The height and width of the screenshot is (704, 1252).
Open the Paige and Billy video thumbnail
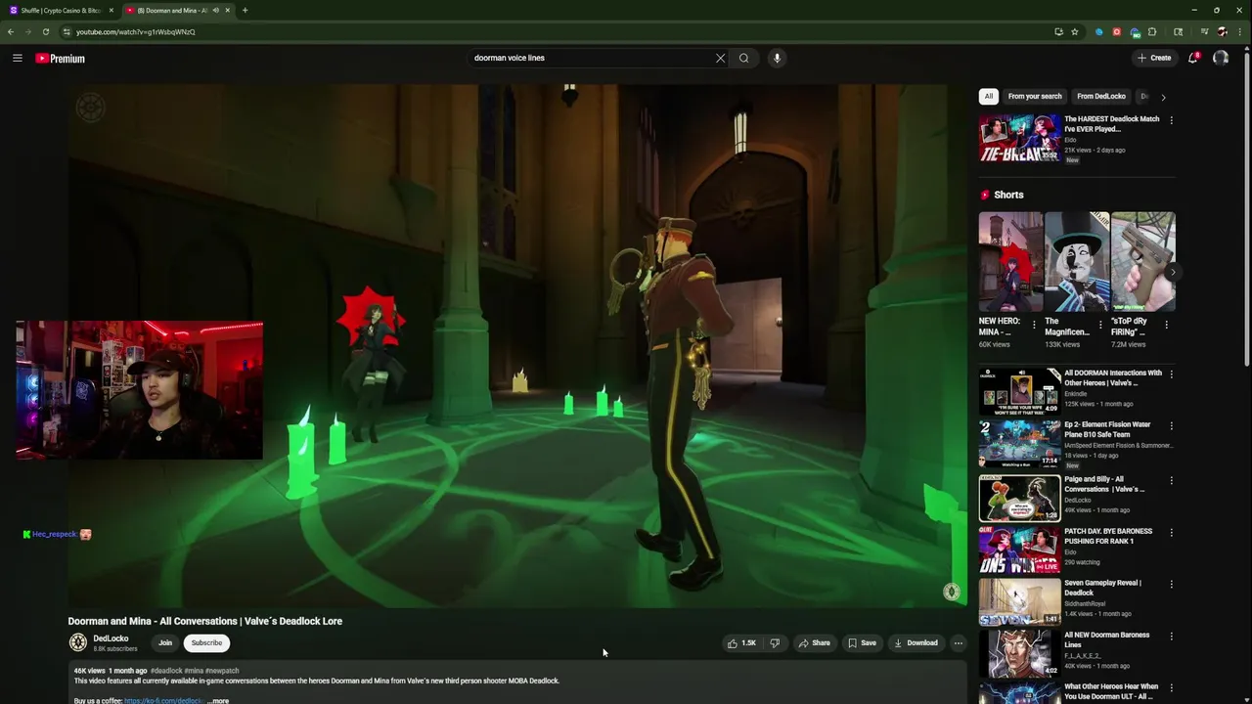coord(1020,498)
